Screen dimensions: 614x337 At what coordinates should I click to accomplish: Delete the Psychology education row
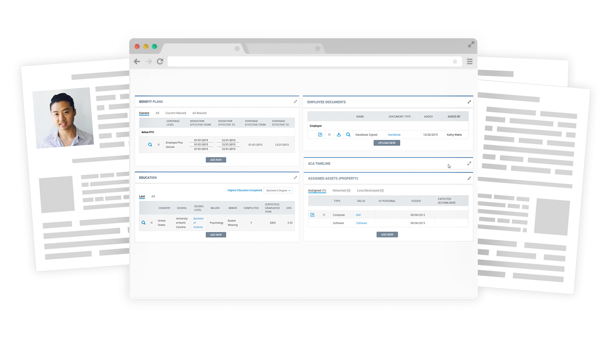coord(151,223)
